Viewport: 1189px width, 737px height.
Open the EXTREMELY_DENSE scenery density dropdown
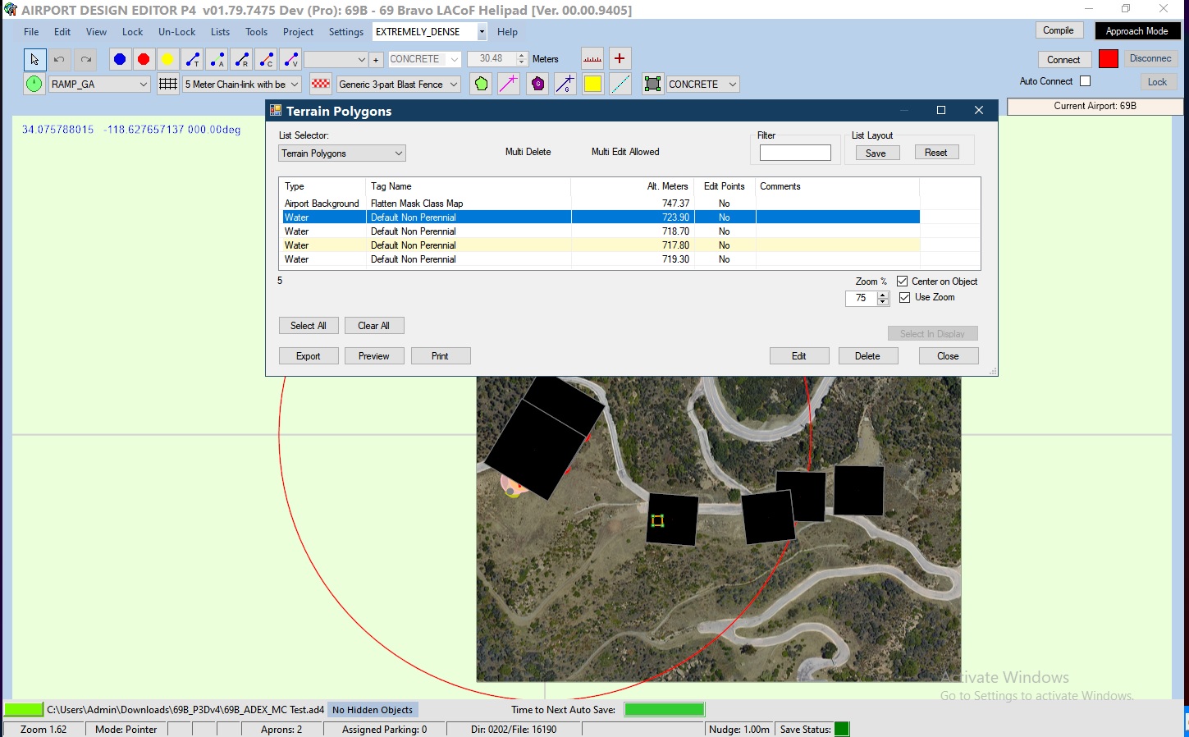482,32
